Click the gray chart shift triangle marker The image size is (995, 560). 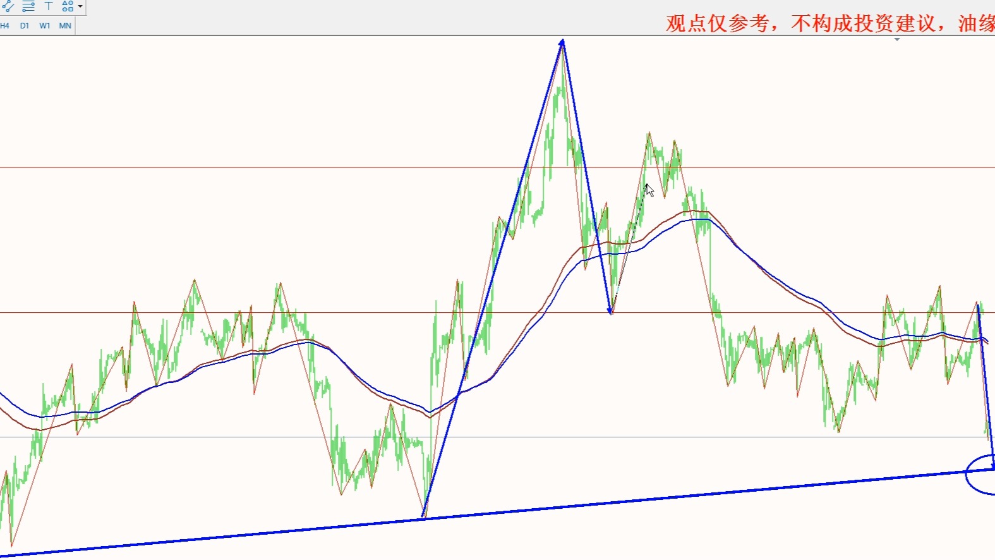click(897, 39)
